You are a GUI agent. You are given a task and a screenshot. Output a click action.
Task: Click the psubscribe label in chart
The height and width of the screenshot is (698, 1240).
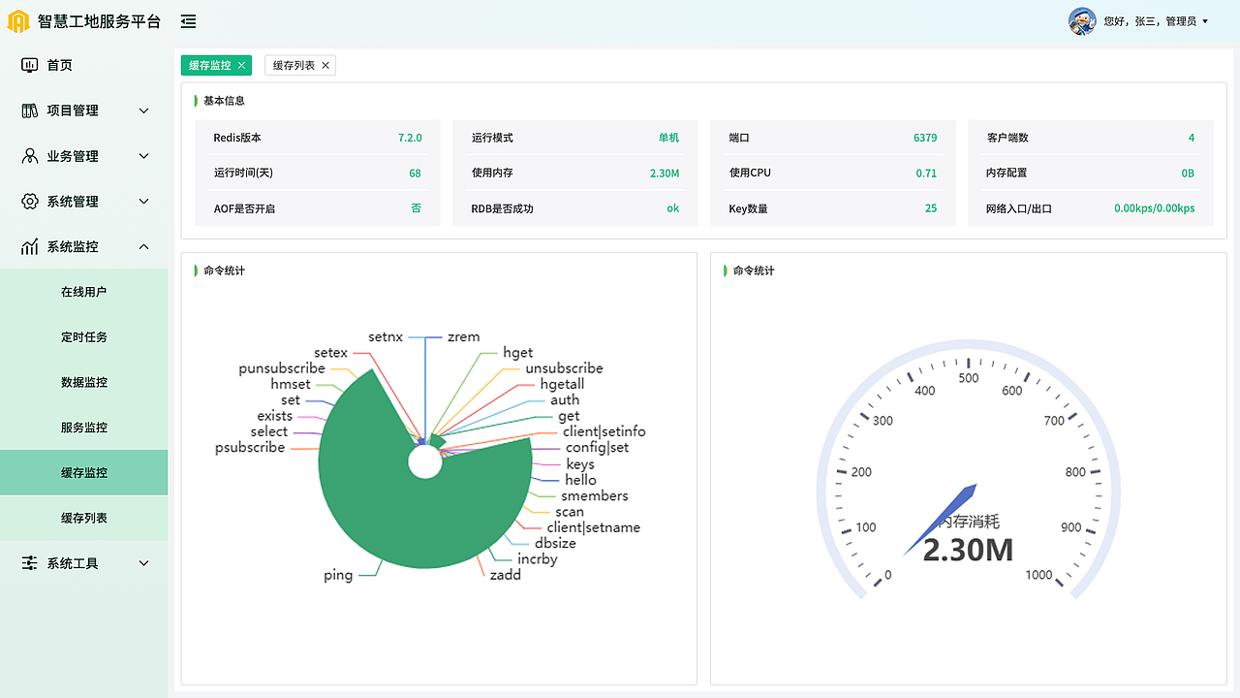tap(250, 447)
